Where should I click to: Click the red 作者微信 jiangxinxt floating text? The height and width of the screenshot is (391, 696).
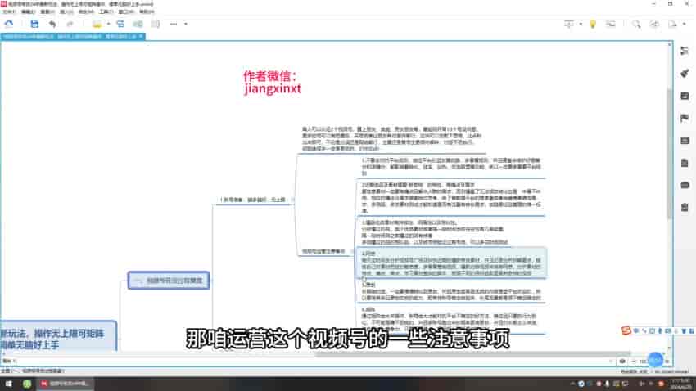(272, 82)
